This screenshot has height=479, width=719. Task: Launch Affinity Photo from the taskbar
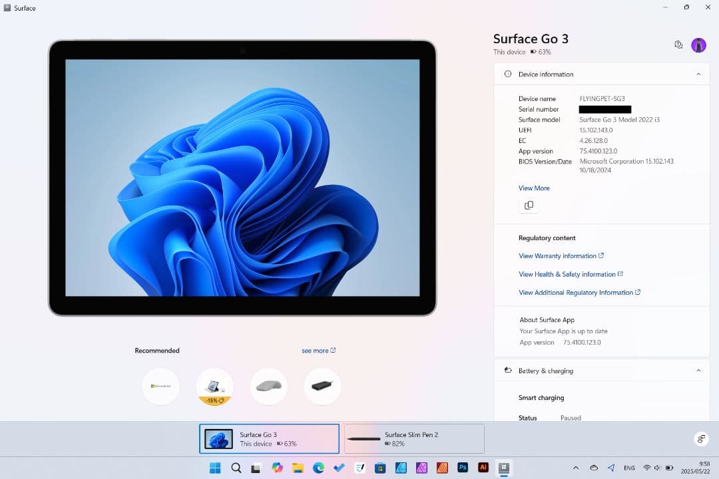421,468
